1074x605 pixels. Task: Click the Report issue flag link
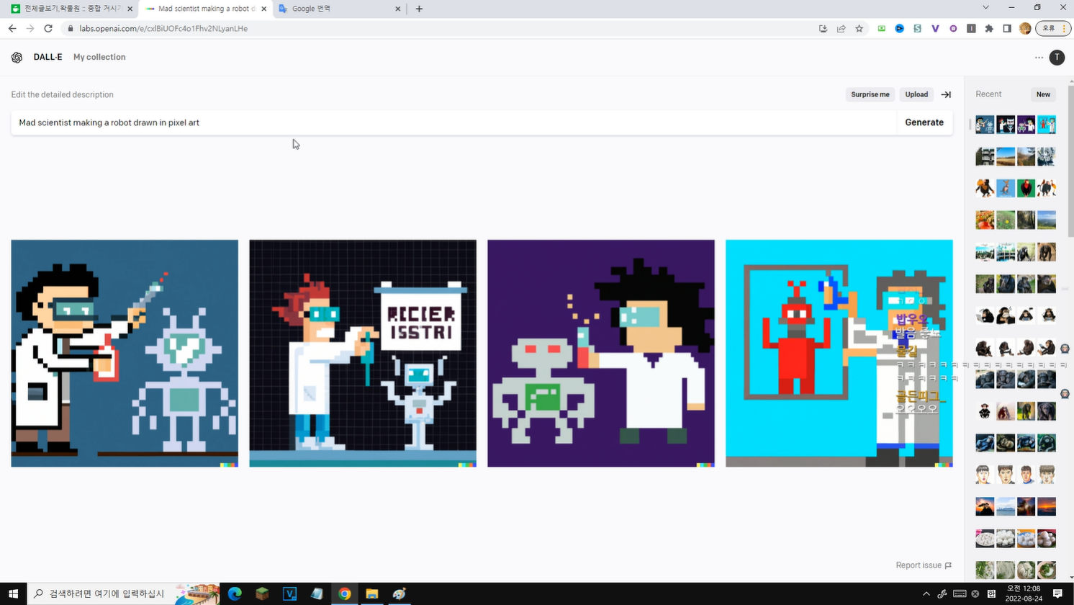click(x=924, y=565)
